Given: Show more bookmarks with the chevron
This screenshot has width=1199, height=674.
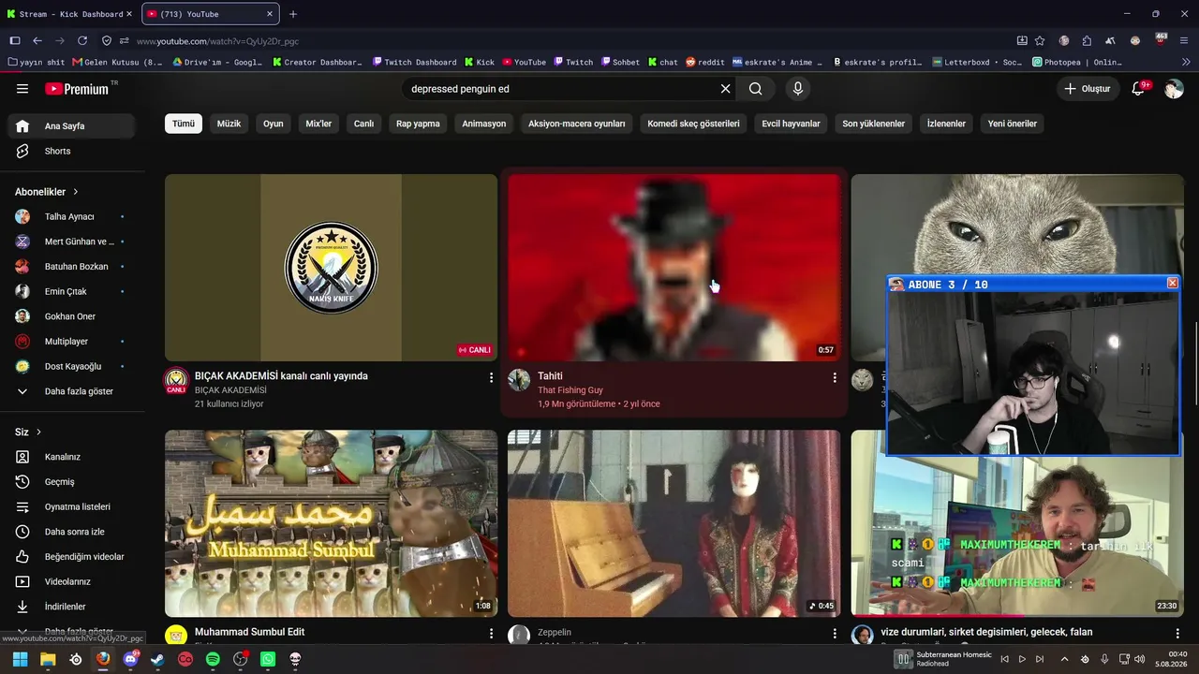Looking at the screenshot, I should [1186, 63].
